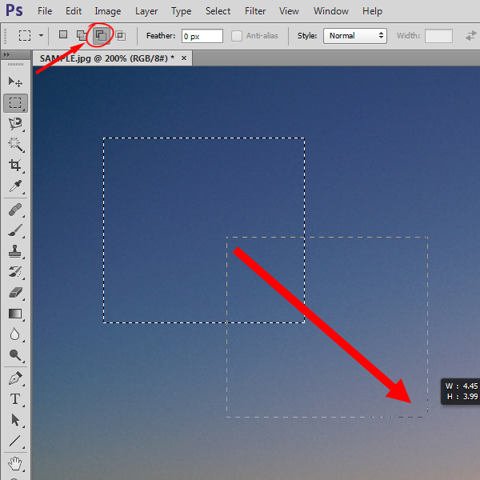Open the Style dropdown set to Normal
This screenshot has width=480, height=480.
coord(355,36)
